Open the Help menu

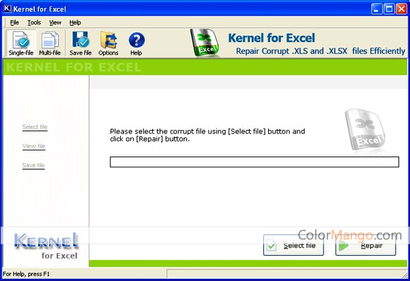click(x=75, y=22)
